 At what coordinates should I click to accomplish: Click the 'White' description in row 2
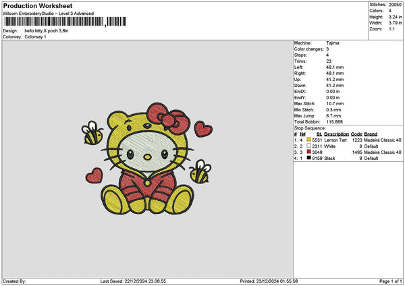[329, 146]
